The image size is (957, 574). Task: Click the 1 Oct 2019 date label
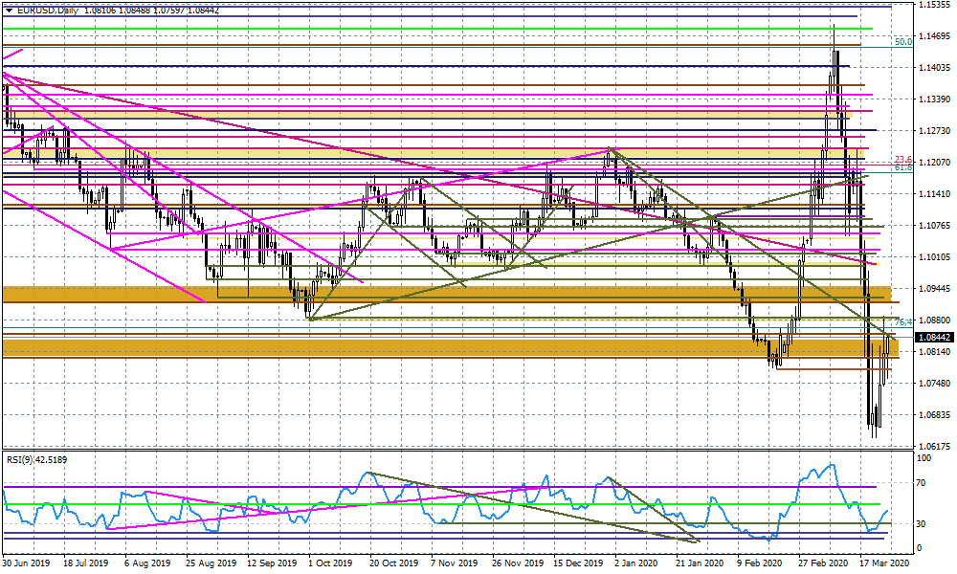click(x=330, y=563)
